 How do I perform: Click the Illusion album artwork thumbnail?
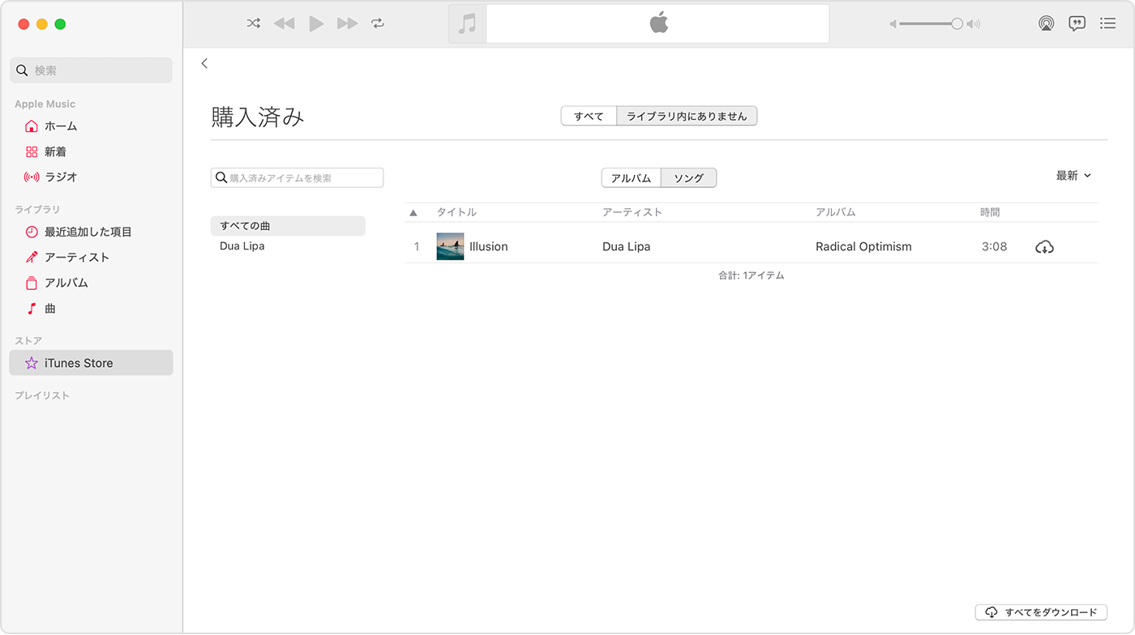pyautogui.click(x=450, y=246)
